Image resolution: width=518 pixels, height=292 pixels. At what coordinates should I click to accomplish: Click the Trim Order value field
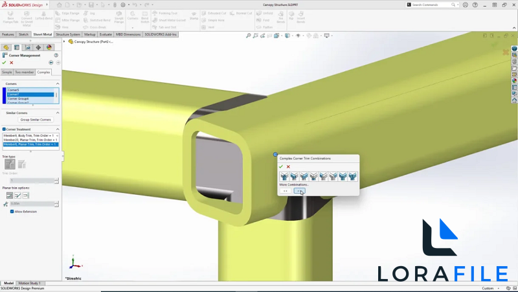[32, 181]
